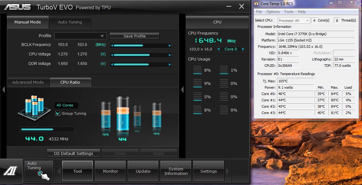Screen dimensions: 362x185
Task: Click CPU Voltage slider right arrow
Action: [170, 55]
